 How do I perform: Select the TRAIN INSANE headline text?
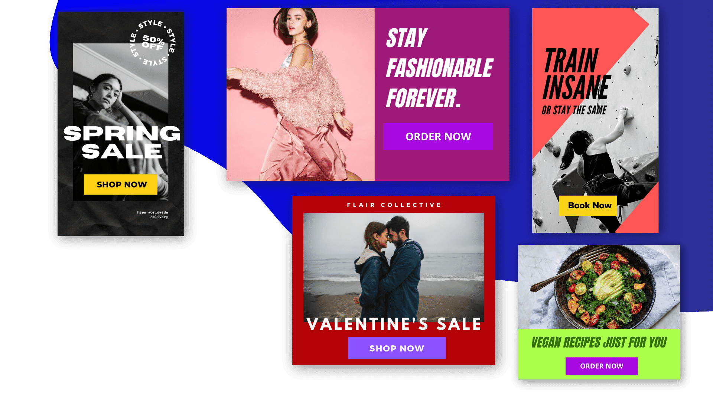click(576, 74)
